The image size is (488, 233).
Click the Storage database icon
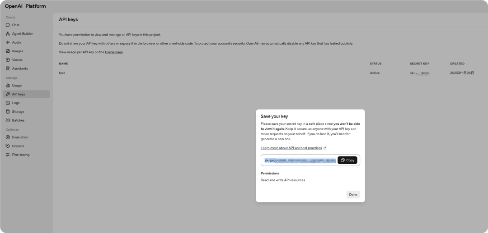[8, 112]
